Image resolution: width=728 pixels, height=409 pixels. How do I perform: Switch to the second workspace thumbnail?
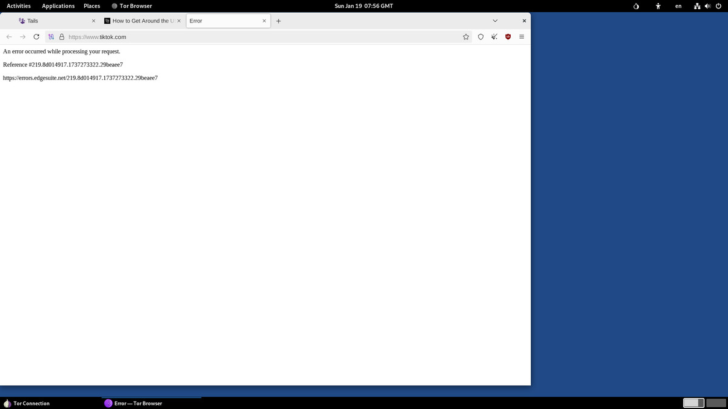pyautogui.click(x=716, y=403)
